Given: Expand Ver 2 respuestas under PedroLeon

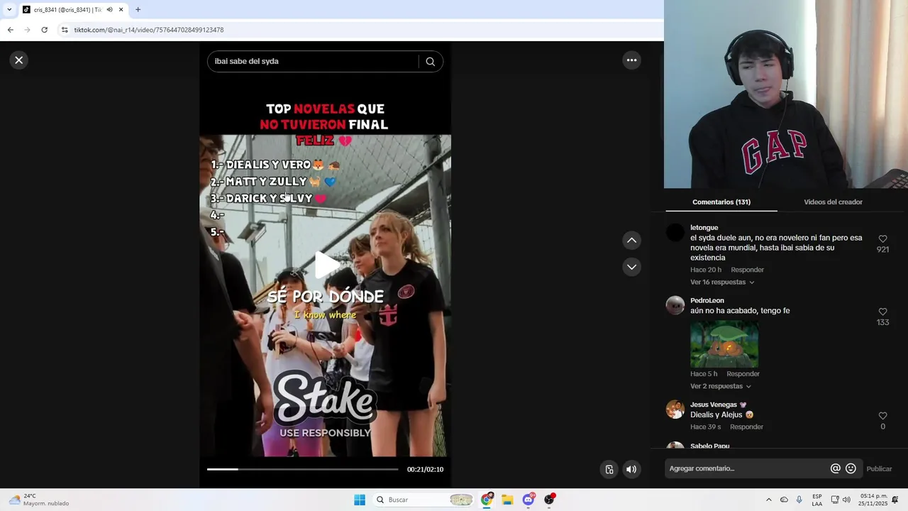Looking at the screenshot, I should [720, 387].
